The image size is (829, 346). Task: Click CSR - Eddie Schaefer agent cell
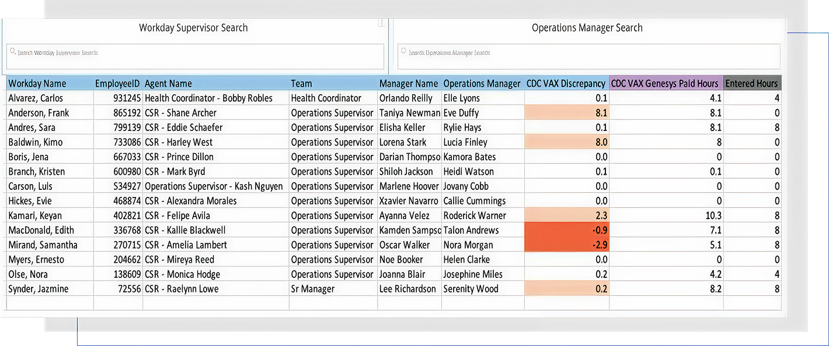click(x=216, y=128)
